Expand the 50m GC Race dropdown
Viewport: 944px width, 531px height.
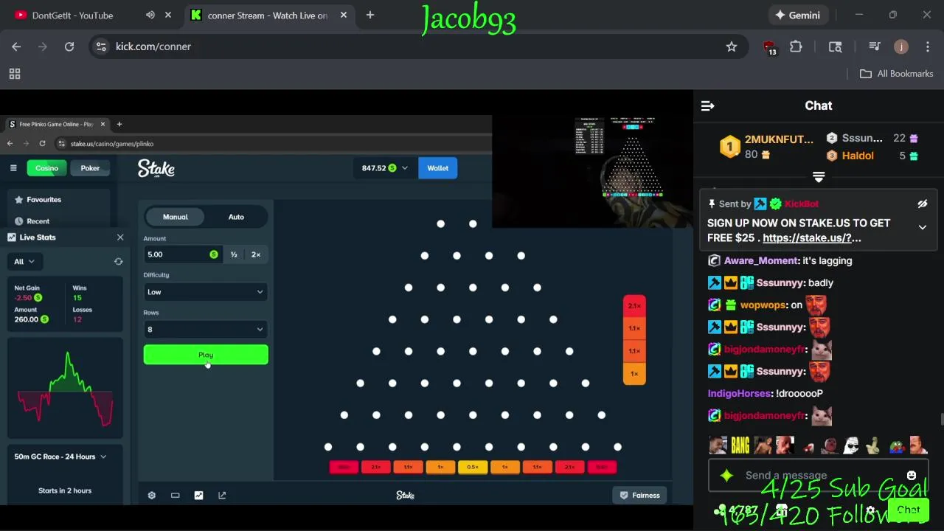tap(60, 457)
